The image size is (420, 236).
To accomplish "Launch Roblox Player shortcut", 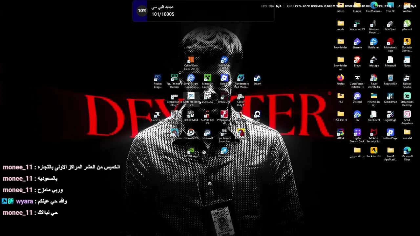I will (390, 134).
